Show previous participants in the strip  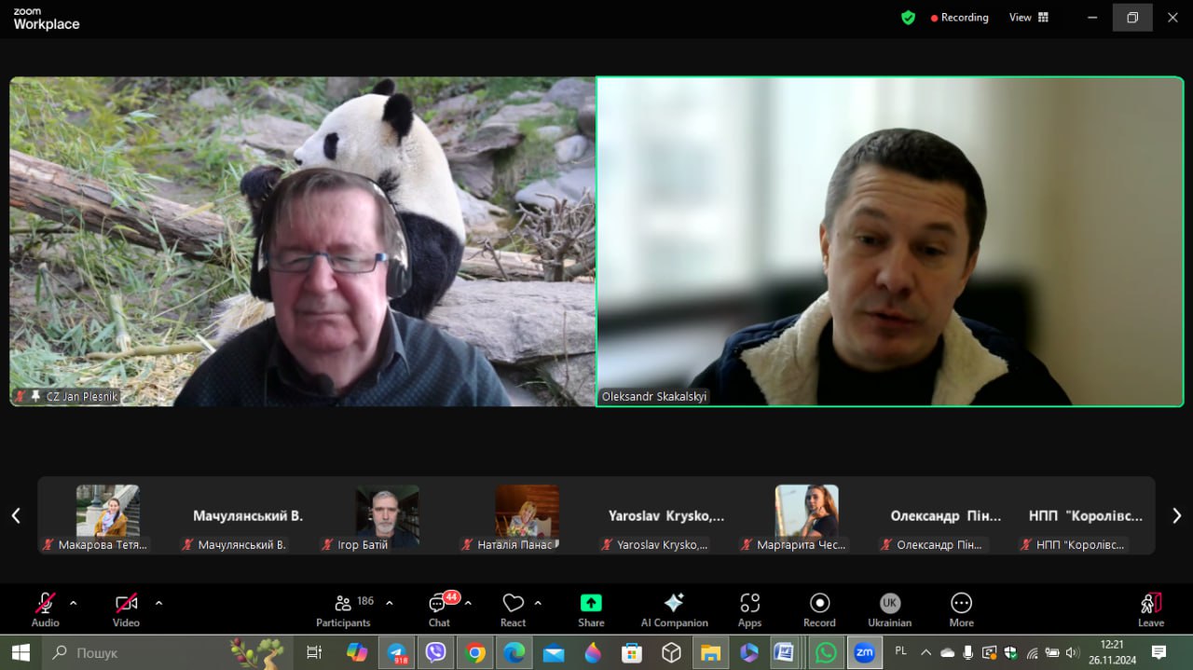(16, 515)
